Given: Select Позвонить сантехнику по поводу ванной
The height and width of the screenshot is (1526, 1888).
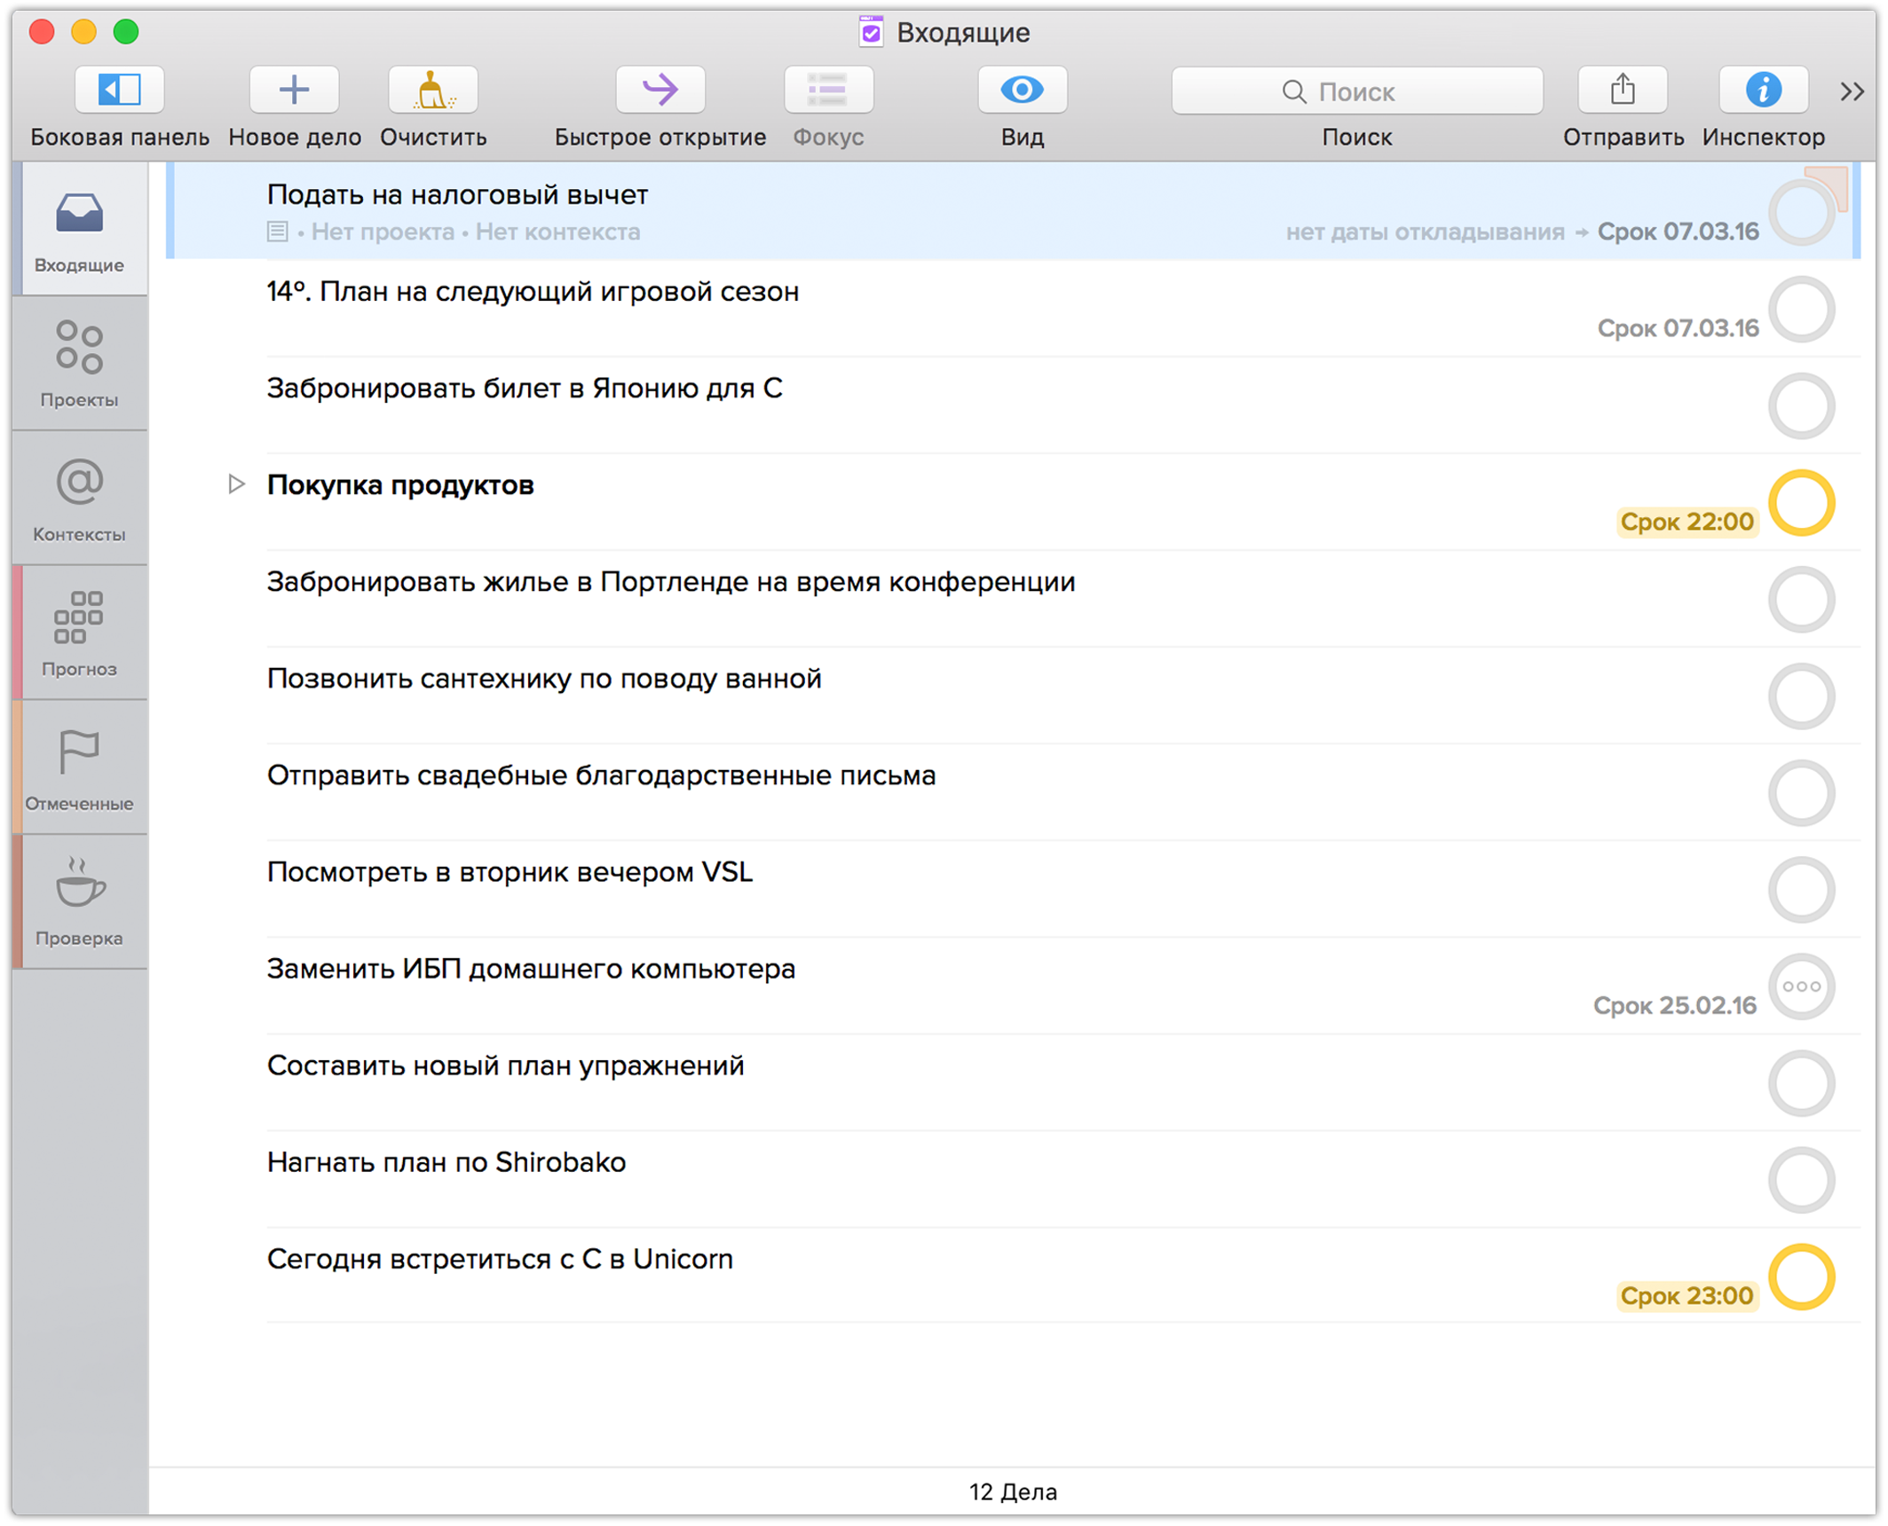Looking at the screenshot, I should [x=544, y=678].
